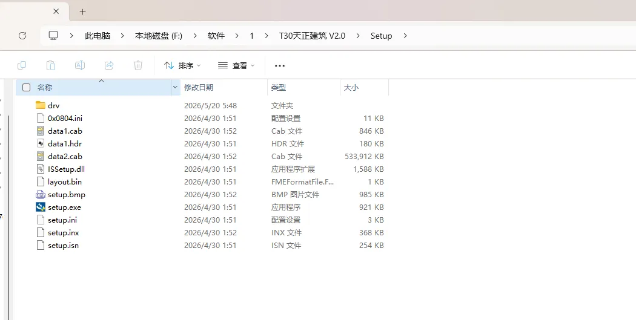Open the 名称 column filter dropdown arrow
Screen dimensions: 636x320
point(175,87)
